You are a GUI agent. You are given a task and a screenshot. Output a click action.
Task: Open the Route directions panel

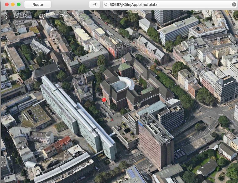point(38,5)
